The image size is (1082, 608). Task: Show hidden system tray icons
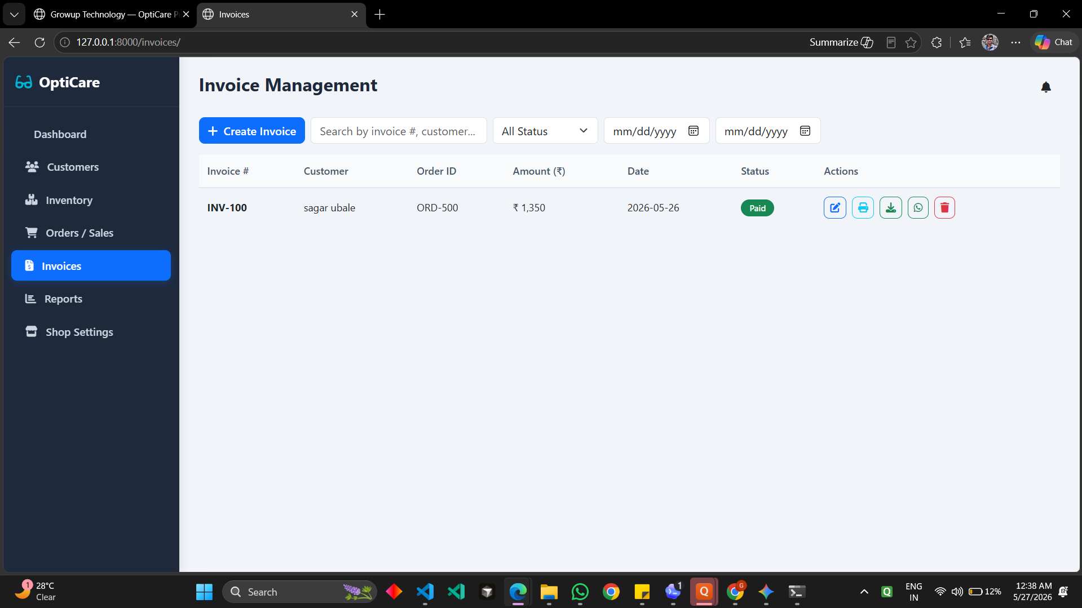tap(864, 592)
